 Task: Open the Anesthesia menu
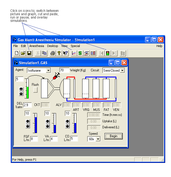36,46
